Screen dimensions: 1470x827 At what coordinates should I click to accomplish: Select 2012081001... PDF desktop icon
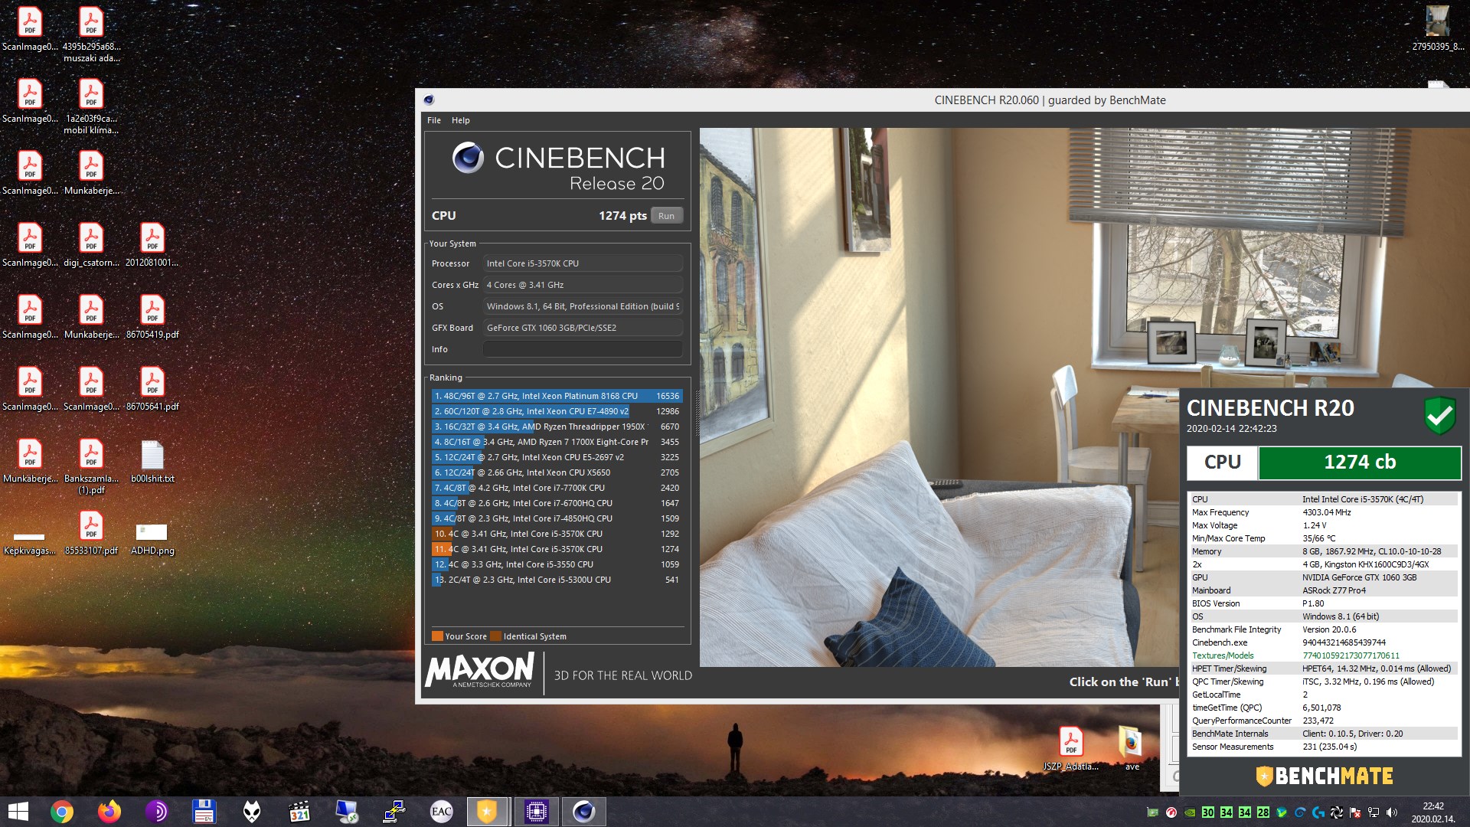point(152,244)
